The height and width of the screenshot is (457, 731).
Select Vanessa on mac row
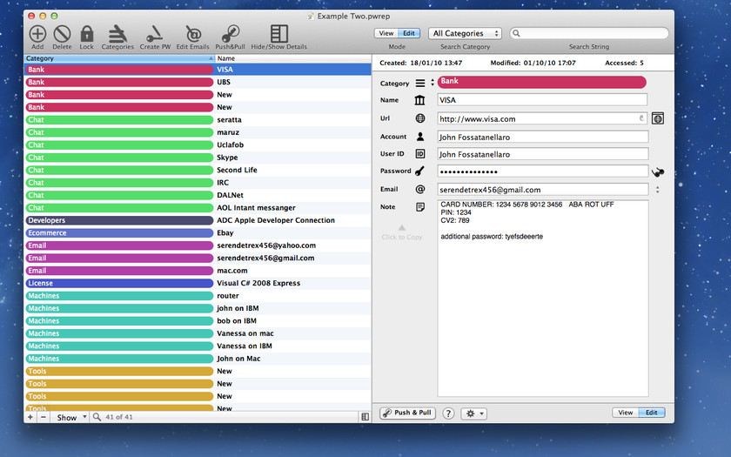[198, 334]
